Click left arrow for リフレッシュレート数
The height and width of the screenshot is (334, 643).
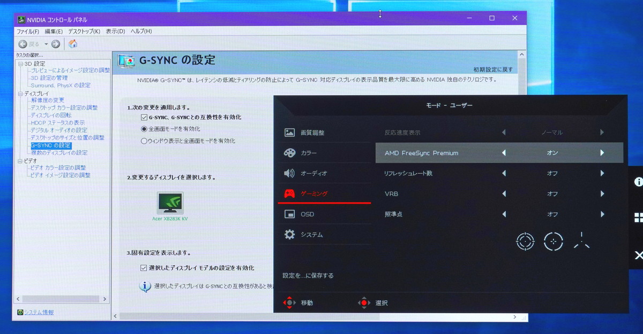[504, 173]
